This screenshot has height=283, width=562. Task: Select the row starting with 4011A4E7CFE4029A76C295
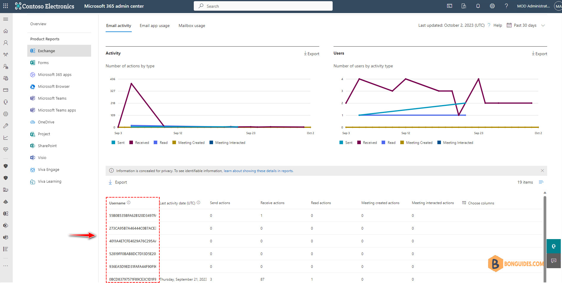tap(324, 241)
